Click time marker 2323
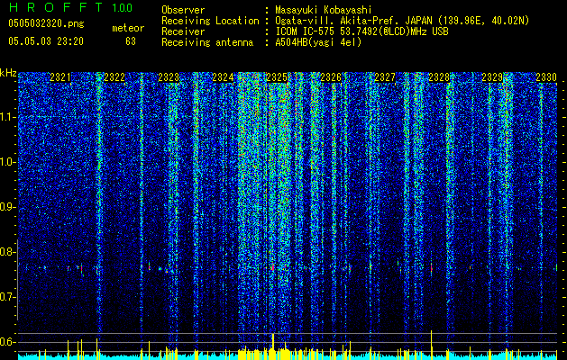Viewport: 567px width, 360px height. [x=169, y=77]
